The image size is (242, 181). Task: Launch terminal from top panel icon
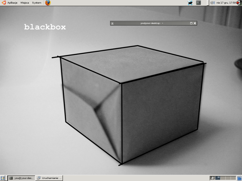pyautogui.click(x=198, y=3)
